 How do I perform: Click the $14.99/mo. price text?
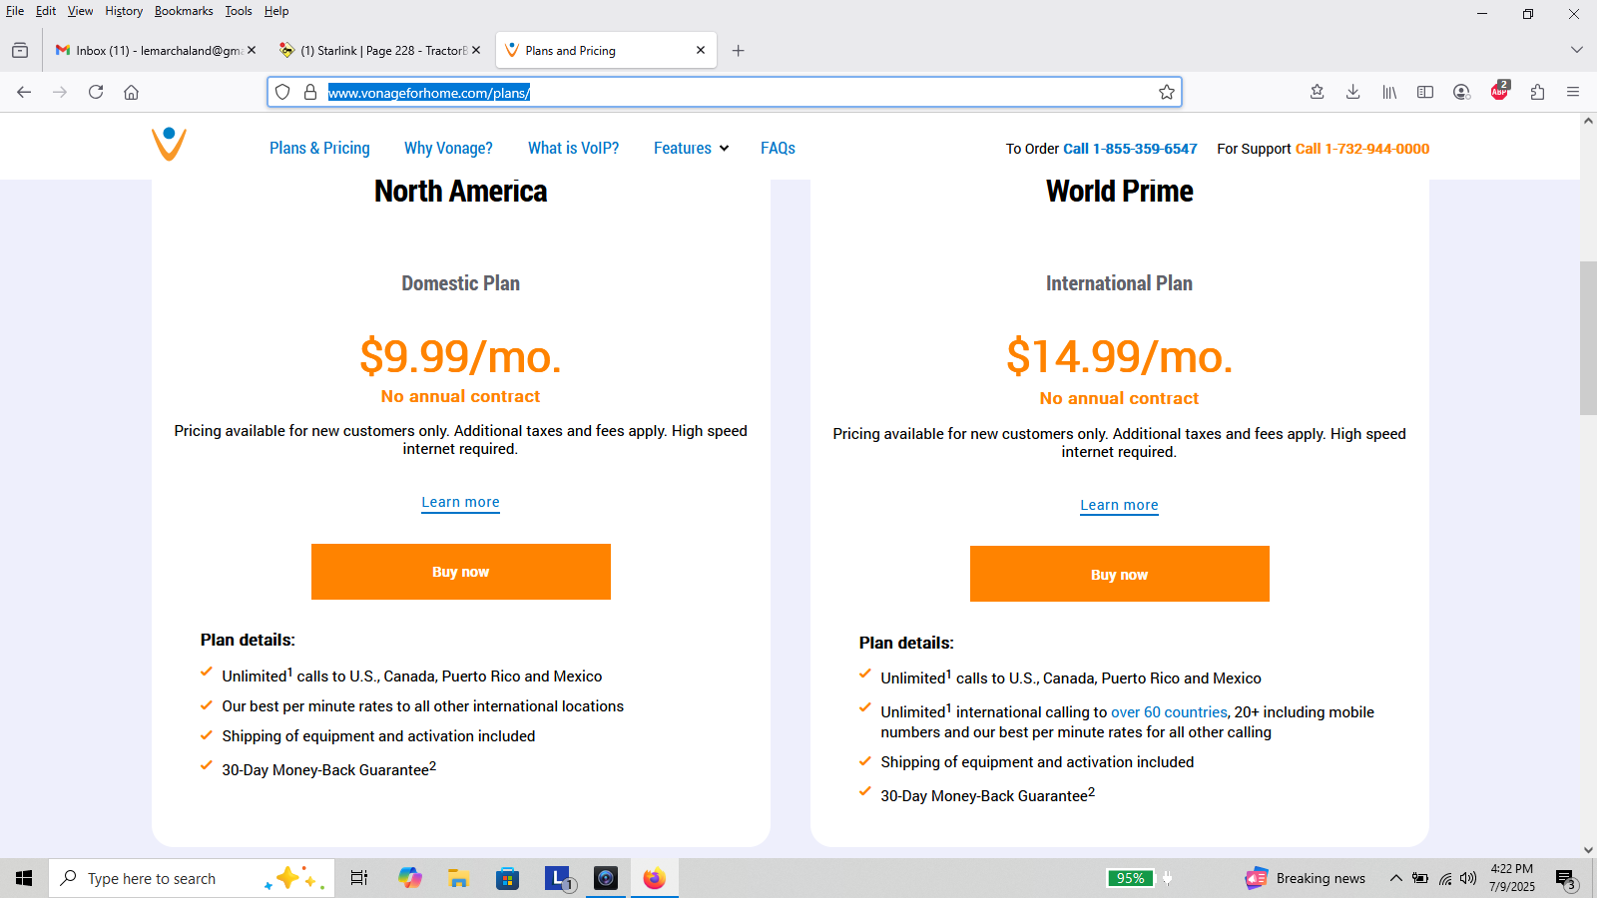(1119, 356)
